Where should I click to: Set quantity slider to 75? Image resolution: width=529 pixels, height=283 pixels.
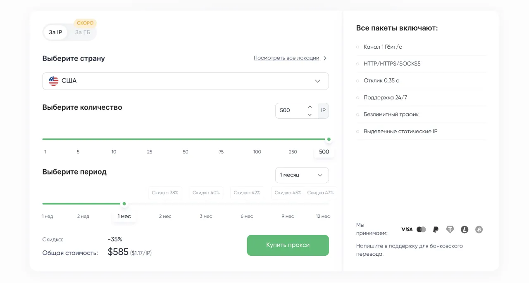(221, 152)
